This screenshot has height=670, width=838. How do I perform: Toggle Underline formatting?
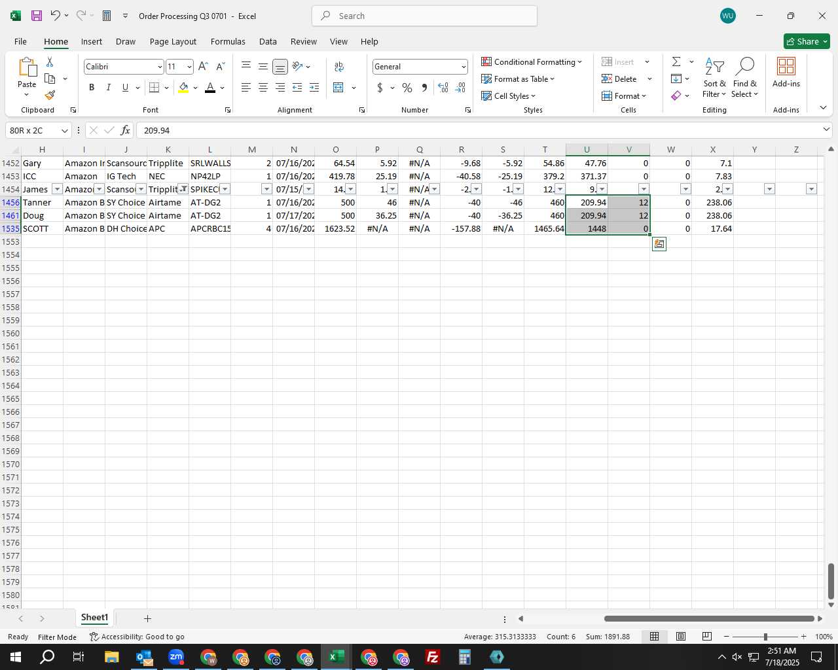coord(125,88)
